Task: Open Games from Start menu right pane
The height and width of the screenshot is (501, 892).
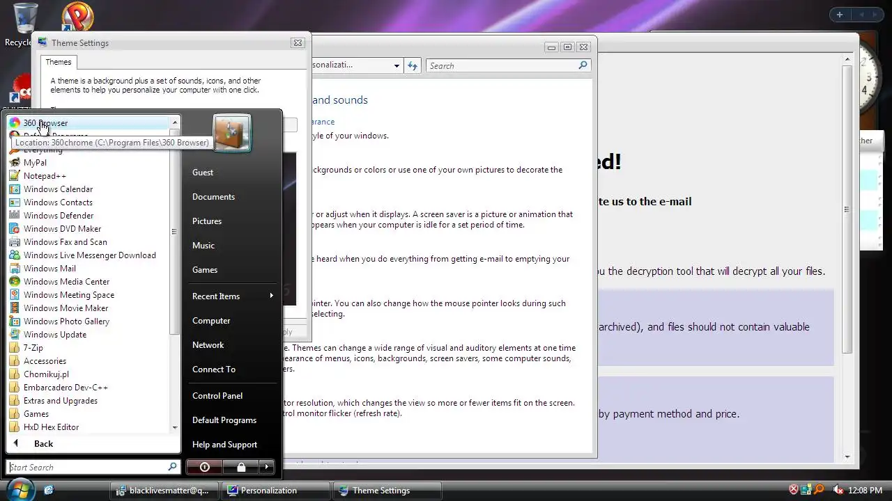Action: click(205, 270)
